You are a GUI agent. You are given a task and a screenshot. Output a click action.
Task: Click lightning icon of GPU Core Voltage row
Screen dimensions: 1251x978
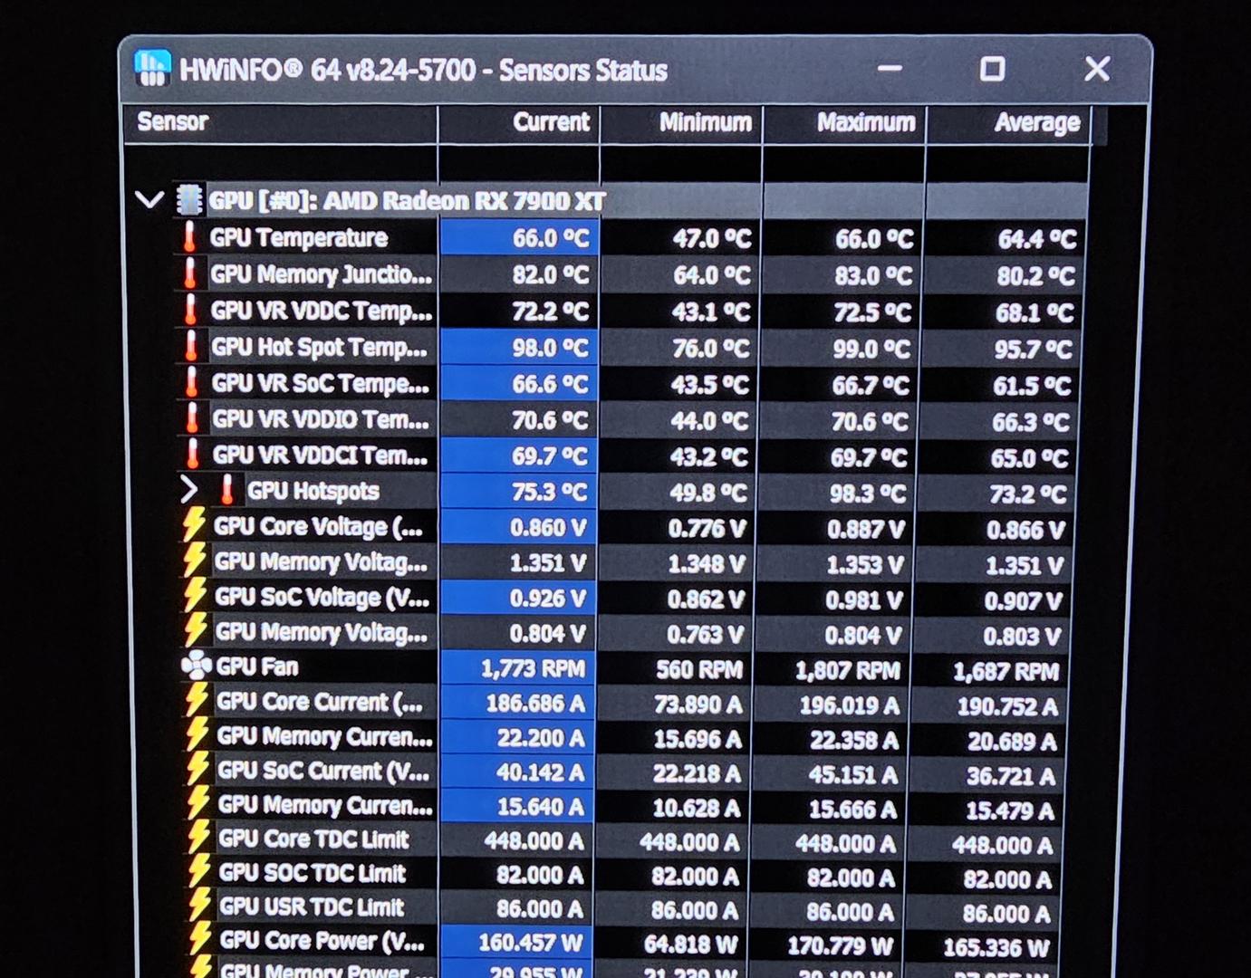194,525
